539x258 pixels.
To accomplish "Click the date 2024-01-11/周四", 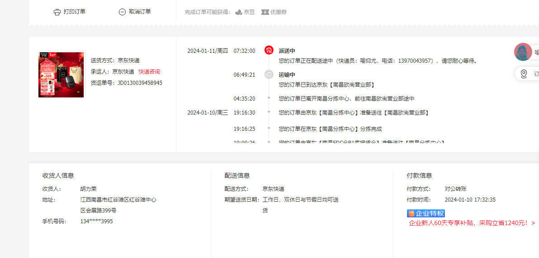I will click(x=208, y=51).
